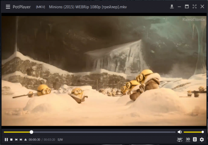Image resolution: width=208 pixels, height=145 pixels.
Task: Close the PotPlayer window
Action: 202,7
